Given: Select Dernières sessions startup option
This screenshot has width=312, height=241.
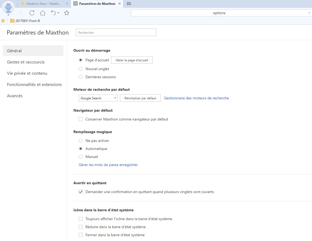Looking at the screenshot, I should tap(81, 77).
